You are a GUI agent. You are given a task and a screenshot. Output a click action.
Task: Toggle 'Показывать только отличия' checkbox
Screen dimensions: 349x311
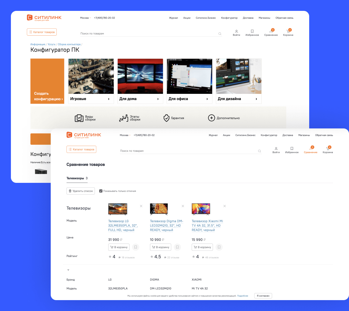pos(101,191)
